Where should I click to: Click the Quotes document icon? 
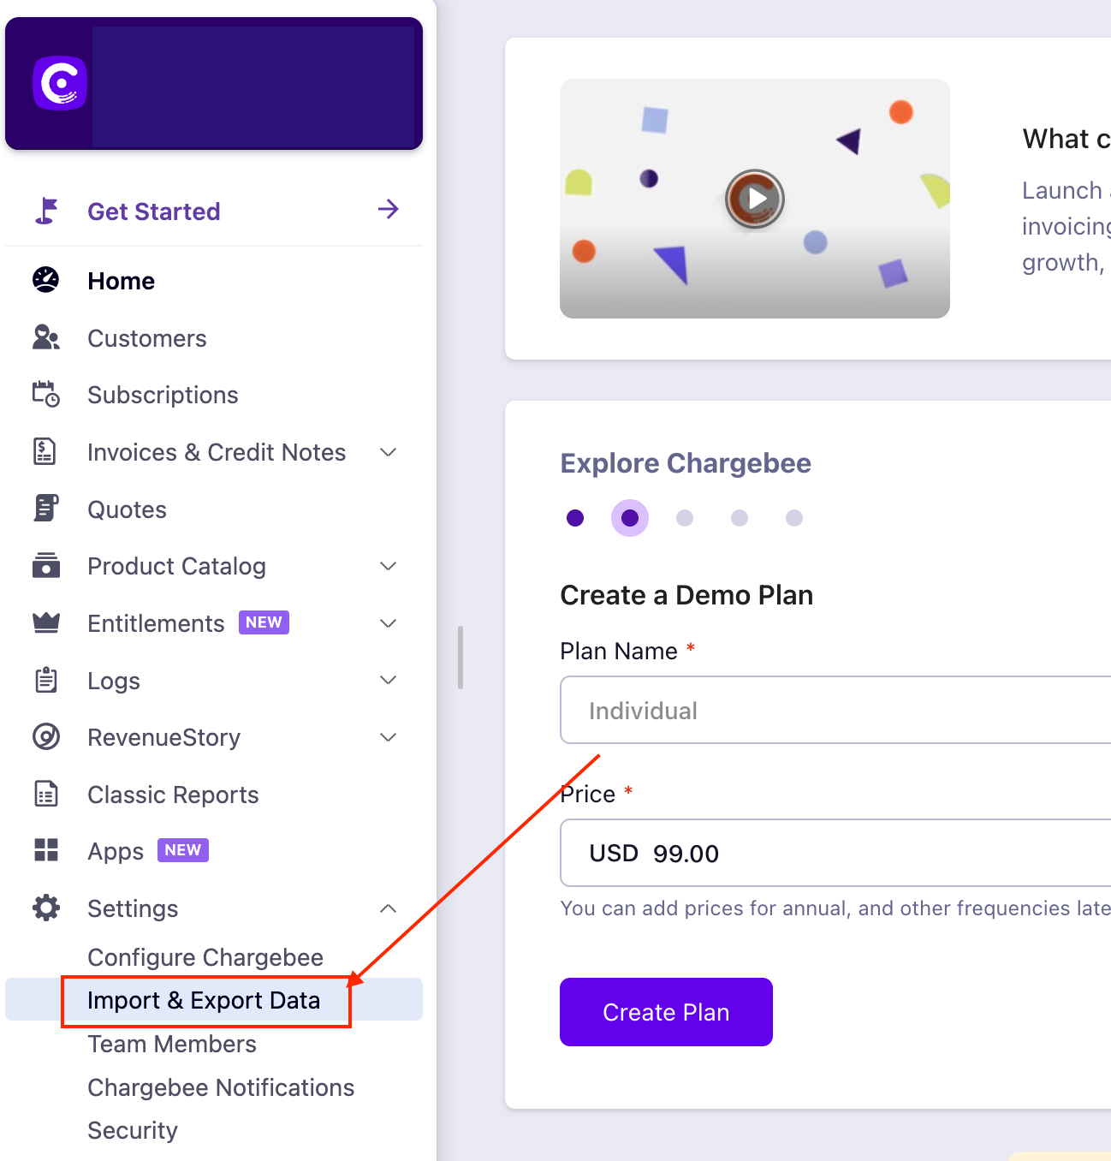pyautogui.click(x=46, y=509)
